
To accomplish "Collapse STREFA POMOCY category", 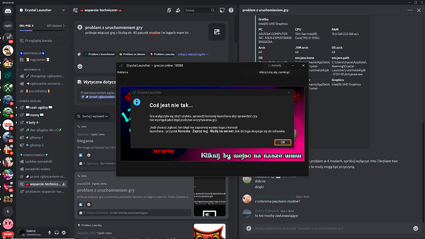I will coord(33,155).
